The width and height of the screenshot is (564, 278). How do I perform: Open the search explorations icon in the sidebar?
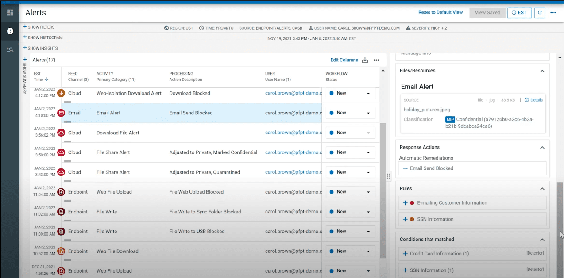coord(10,50)
